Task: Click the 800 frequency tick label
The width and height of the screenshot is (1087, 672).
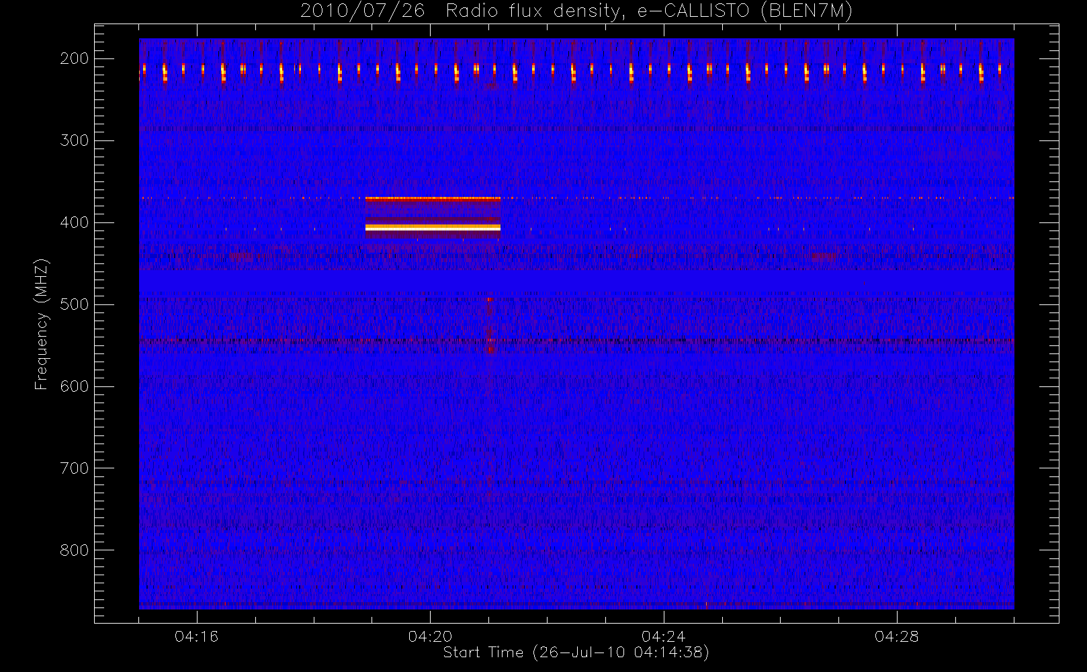Action: [75, 550]
